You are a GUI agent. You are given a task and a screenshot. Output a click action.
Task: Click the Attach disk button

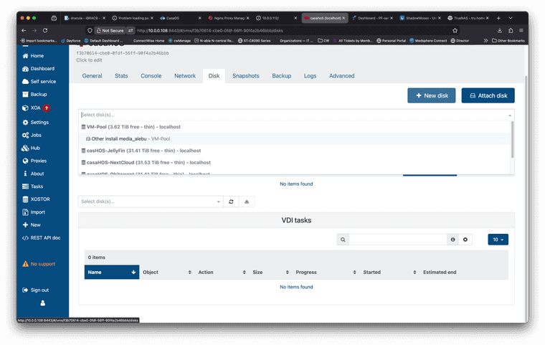(488, 95)
